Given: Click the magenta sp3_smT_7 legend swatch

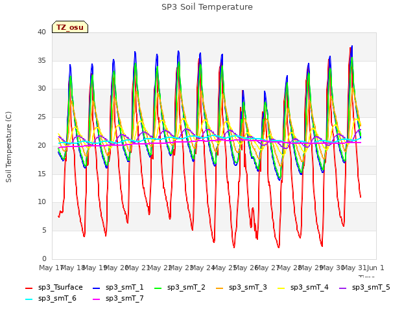Looking at the screenshot, I should (x=97, y=299).
